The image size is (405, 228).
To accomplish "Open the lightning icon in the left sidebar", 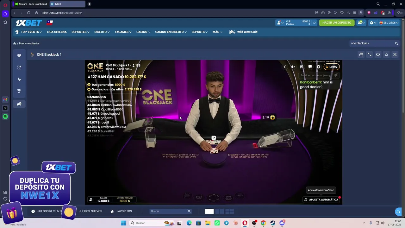I will click(19, 79).
